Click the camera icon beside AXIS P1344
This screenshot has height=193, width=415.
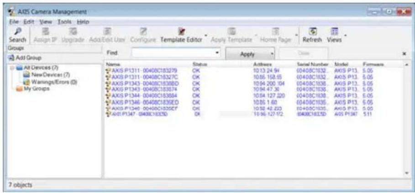point(108,95)
